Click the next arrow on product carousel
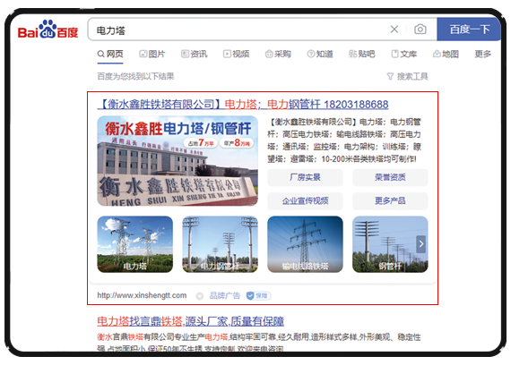 [421, 244]
